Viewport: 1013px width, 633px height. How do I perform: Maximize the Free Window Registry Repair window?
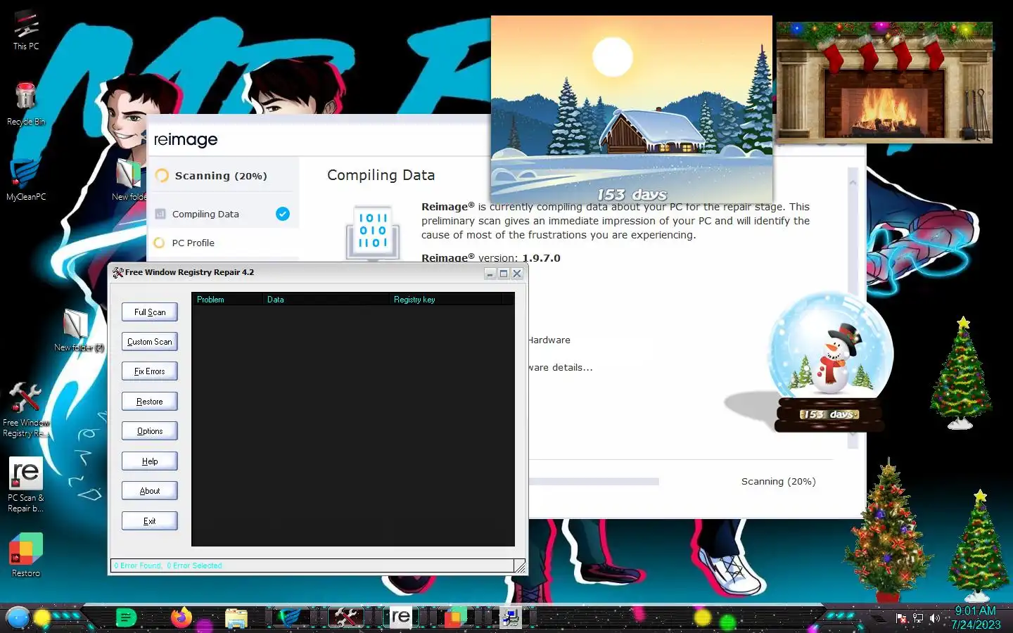tap(504, 274)
